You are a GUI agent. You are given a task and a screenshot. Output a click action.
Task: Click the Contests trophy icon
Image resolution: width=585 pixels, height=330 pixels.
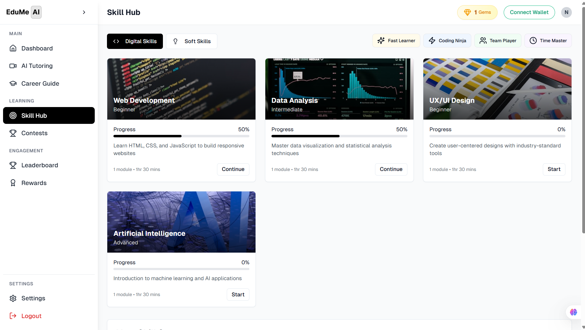13,133
